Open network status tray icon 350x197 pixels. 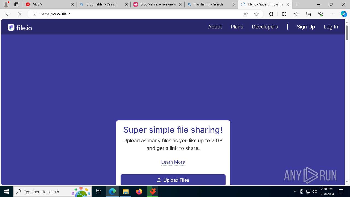coord(308,192)
